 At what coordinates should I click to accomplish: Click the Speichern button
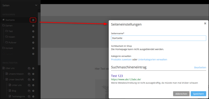pos(198,94)
